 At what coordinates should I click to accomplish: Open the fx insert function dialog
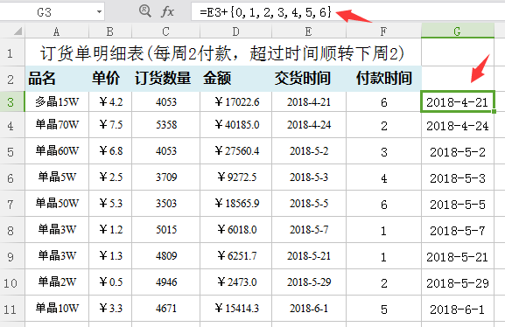click(x=167, y=12)
